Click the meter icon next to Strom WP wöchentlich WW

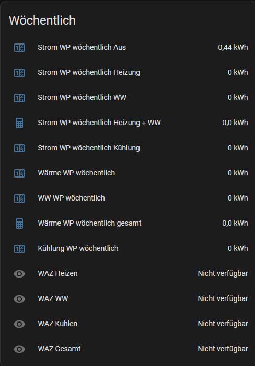(19, 98)
